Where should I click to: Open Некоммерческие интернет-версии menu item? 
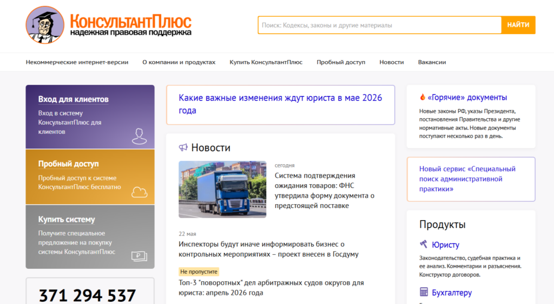[x=77, y=62]
